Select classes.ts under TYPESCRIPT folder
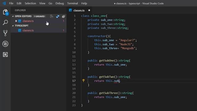This screenshot has width=197, height=111. click(x=39, y=31)
